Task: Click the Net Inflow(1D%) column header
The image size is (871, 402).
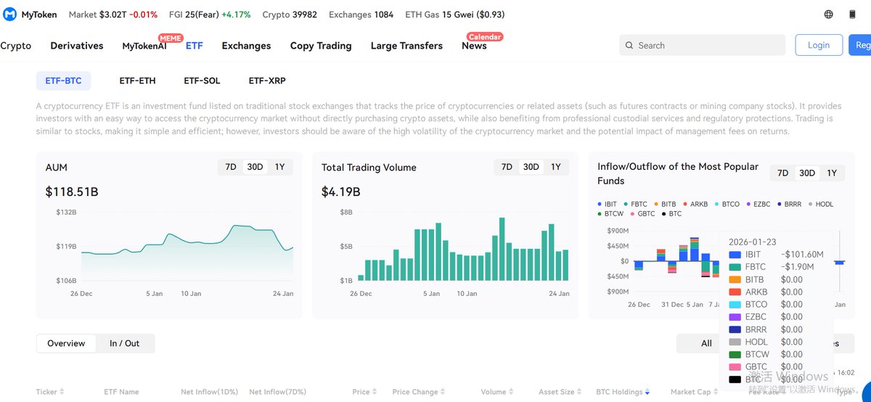Action: click(209, 392)
